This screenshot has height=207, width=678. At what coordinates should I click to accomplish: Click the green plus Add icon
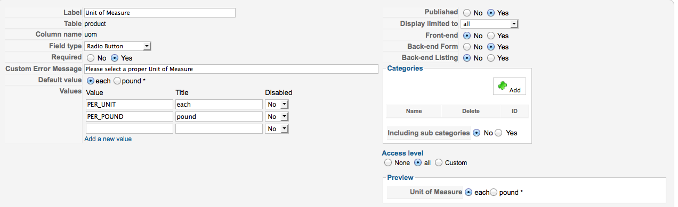pyautogui.click(x=502, y=86)
